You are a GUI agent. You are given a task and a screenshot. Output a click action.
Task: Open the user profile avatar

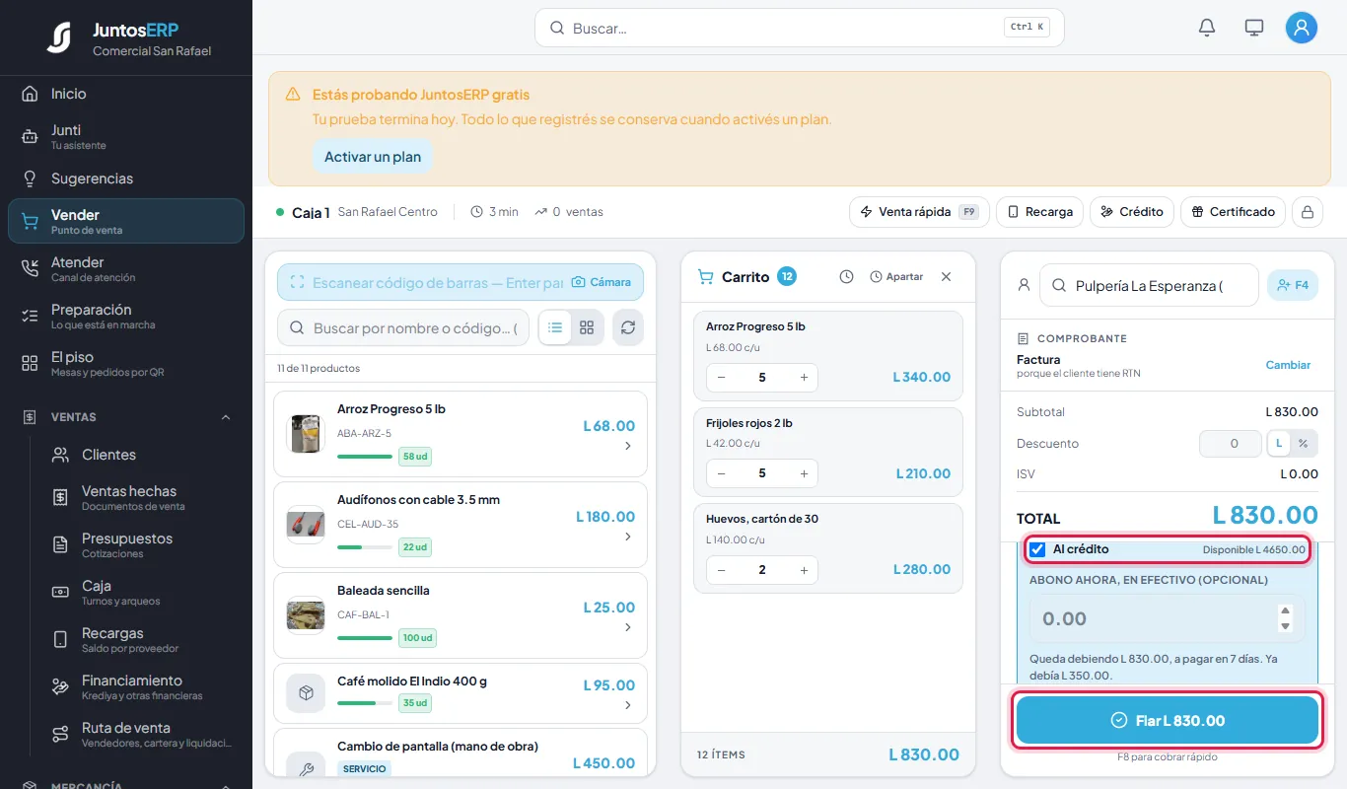pyautogui.click(x=1302, y=28)
